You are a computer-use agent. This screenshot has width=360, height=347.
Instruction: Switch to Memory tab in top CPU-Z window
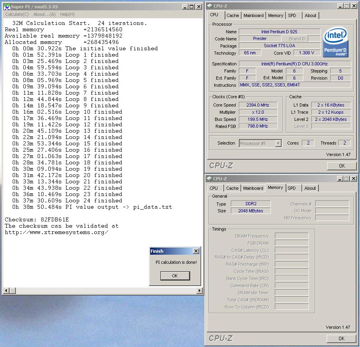click(276, 15)
